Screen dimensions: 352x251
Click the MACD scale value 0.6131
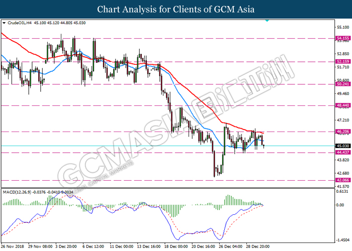(343, 191)
